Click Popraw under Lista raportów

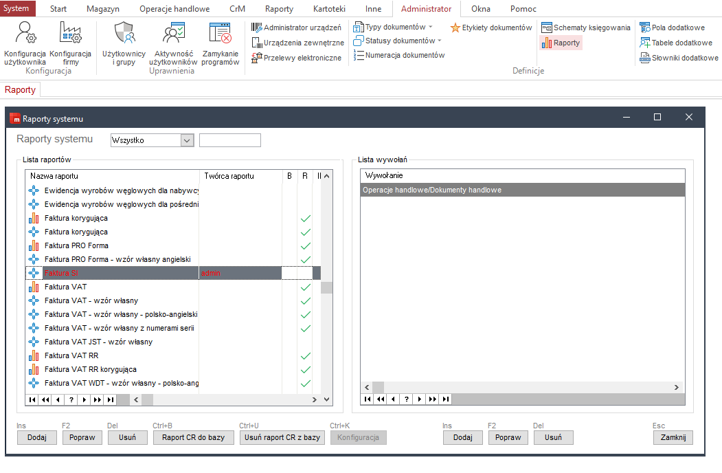tap(82, 437)
